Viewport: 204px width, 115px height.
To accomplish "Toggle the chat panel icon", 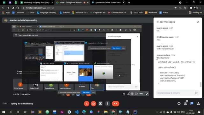I will [192, 103].
